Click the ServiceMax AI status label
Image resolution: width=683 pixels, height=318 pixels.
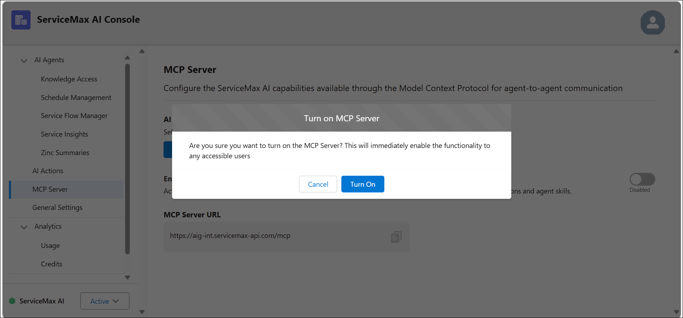tap(42, 301)
